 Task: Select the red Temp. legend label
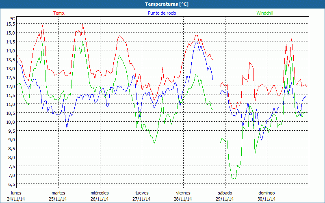(x=59, y=13)
